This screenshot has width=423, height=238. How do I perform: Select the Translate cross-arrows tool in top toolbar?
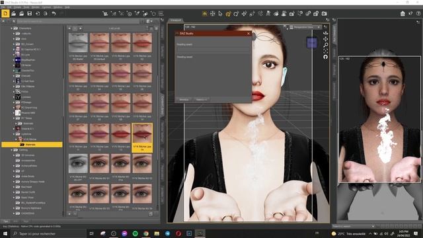pyautogui.click(x=244, y=13)
